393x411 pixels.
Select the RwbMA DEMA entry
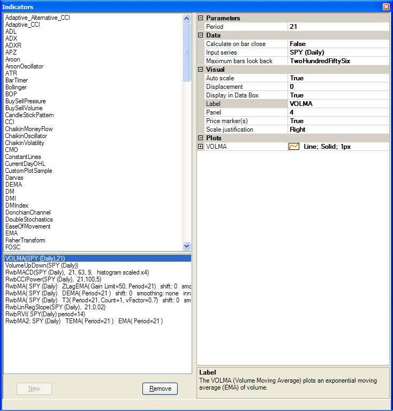(x=98, y=293)
